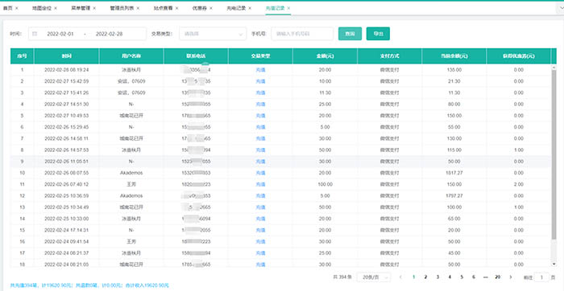Click the timestamp 2022-02-28 08:19:24 cell
This screenshot has width=564, height=291.
tap(67, 70)
